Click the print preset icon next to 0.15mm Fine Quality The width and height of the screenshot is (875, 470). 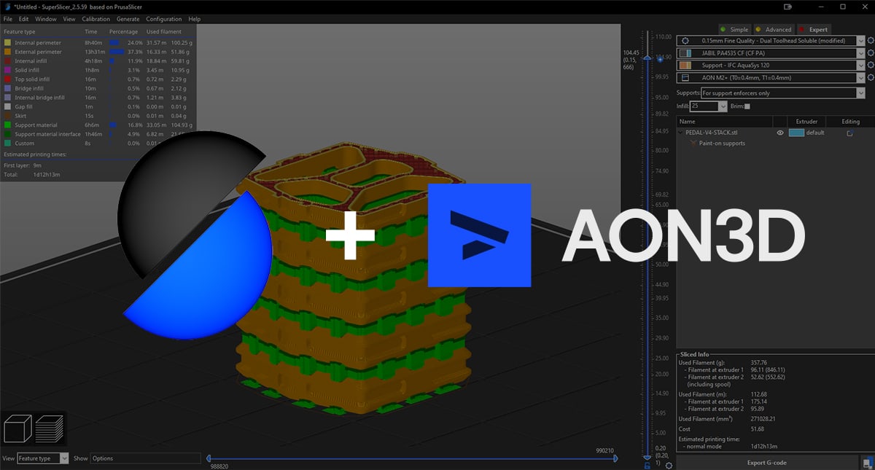[685, 41]
